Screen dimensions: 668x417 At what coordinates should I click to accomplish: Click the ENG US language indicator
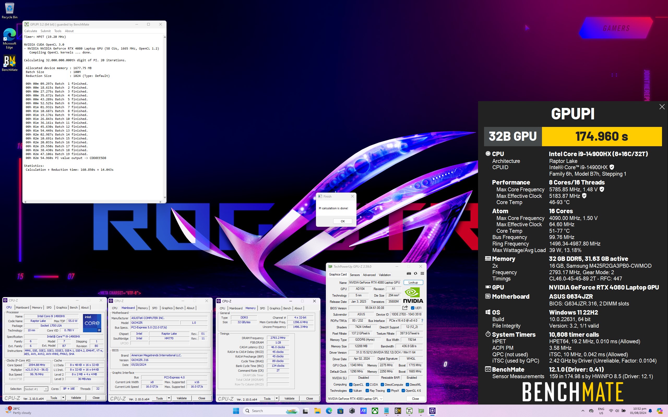pos(601,411)
